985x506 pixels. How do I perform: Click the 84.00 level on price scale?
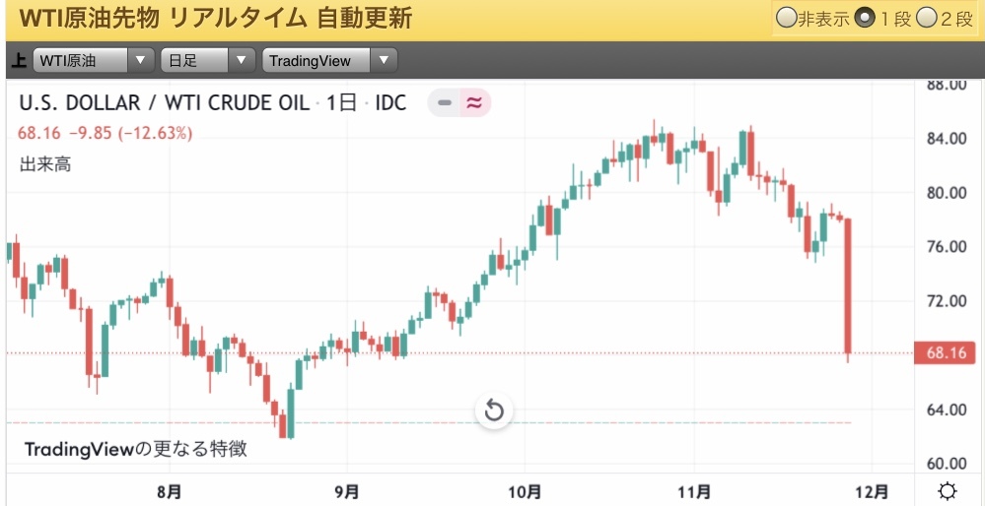click(945, 138)
